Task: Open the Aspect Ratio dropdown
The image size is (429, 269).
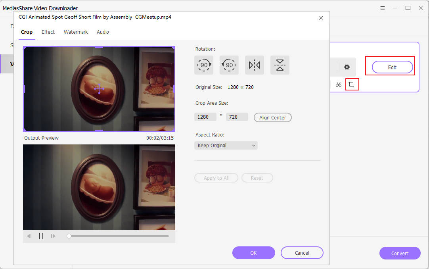Action: 226,146
